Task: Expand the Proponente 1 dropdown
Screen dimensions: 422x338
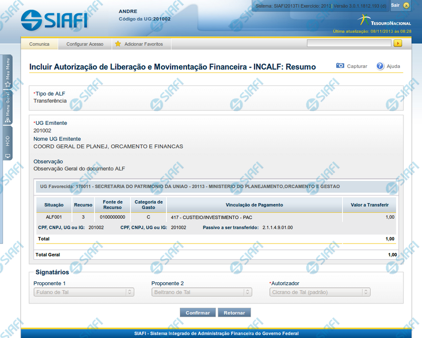Action: pyautogui.click(x=84, y=292)
